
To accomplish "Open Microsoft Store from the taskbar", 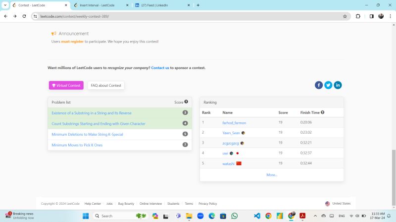I will (x=223, y=216).
